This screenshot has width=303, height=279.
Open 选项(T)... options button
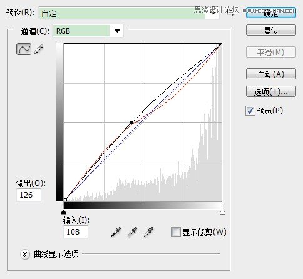(x=271, y=91)
